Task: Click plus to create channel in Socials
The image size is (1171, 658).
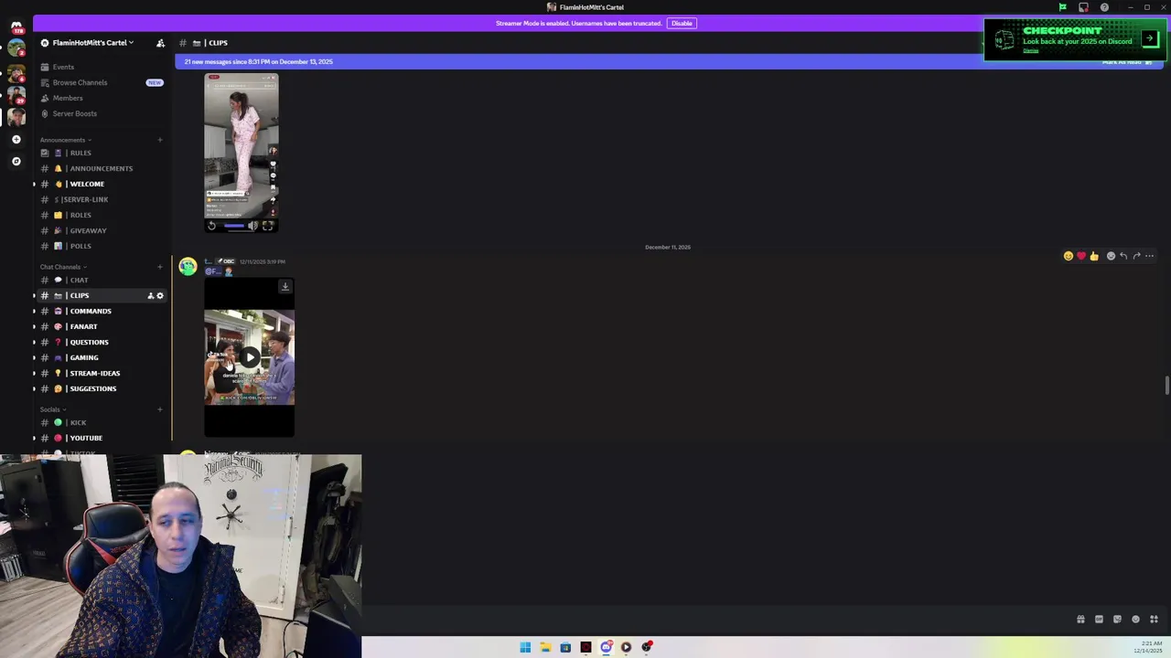Action: tap(159, 409)
